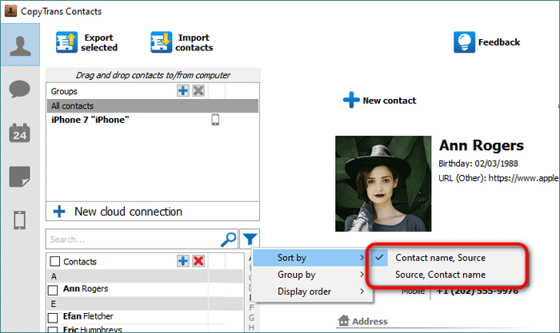Click the Feedback lightbulb icon
Screen dimensions: 560x333
464,42
